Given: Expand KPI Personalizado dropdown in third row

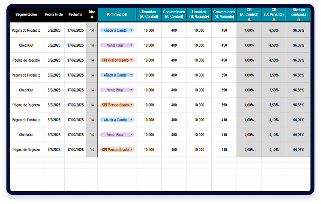Looking at the screenshot, I should pyautogui.click(x=132, y=60).
